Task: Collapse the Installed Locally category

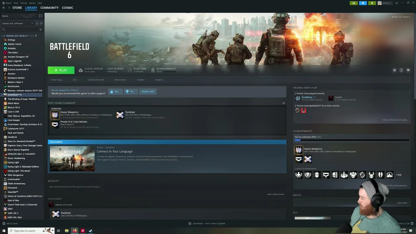Action: (x=3, y=36)
